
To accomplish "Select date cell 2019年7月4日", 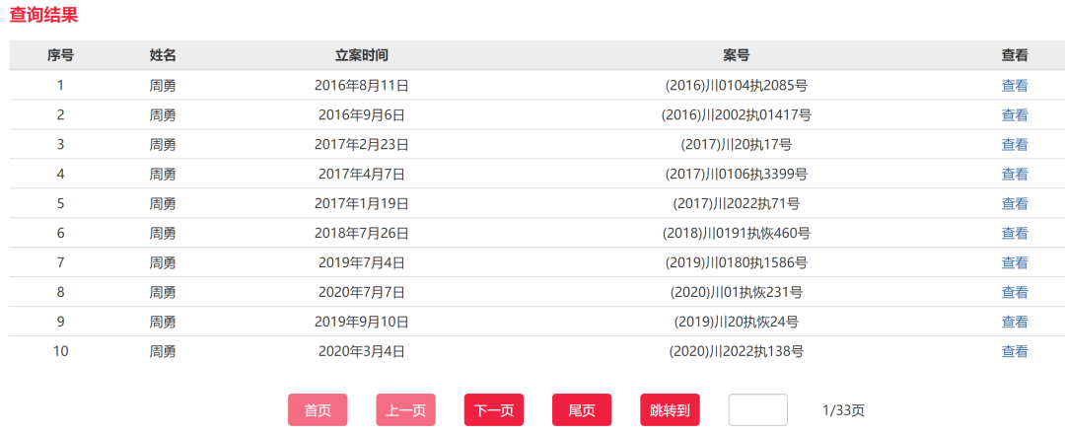I will click(361, 262).
